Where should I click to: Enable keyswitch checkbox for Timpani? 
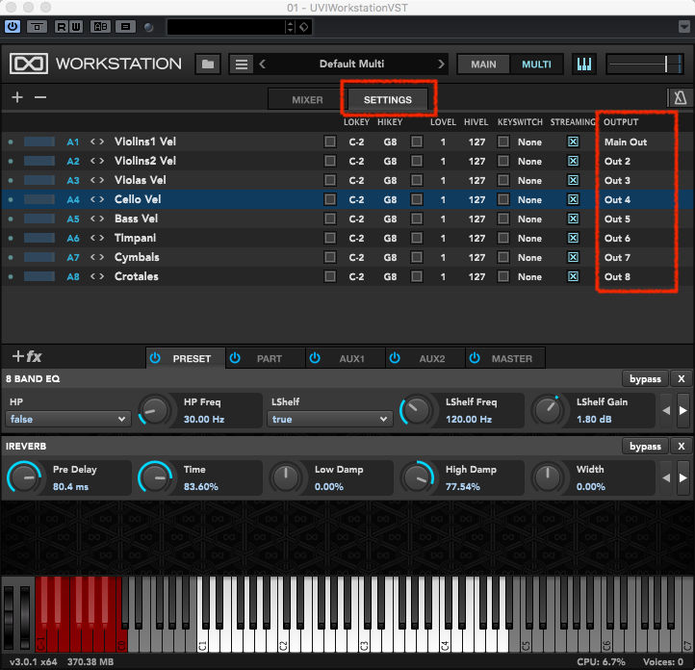click(x=503, y=238)
